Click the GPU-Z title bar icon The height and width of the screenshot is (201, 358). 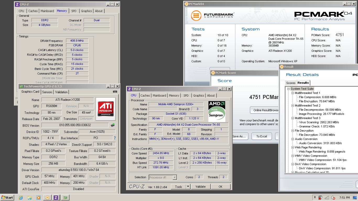(x=21, y=86)
